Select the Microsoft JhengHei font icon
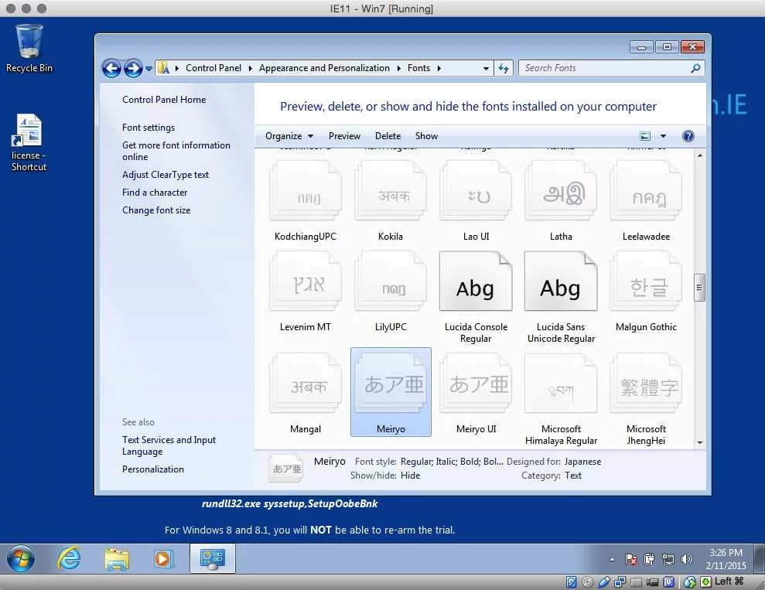Screen dimensions: 765x590 (x=646, y=384)
